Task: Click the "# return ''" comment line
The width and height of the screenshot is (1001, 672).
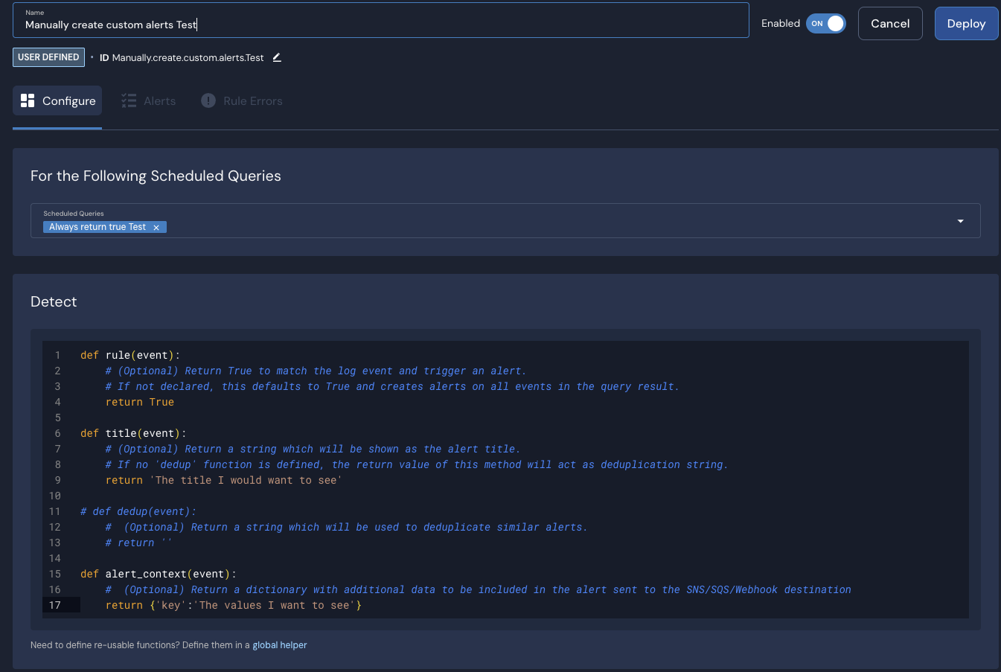Action: click(139, 543)
